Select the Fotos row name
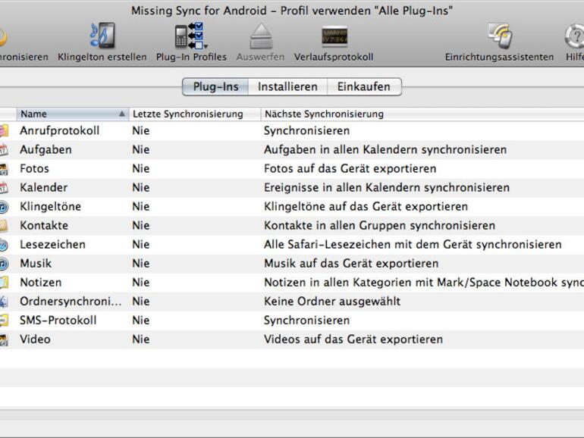 [35, 168]
